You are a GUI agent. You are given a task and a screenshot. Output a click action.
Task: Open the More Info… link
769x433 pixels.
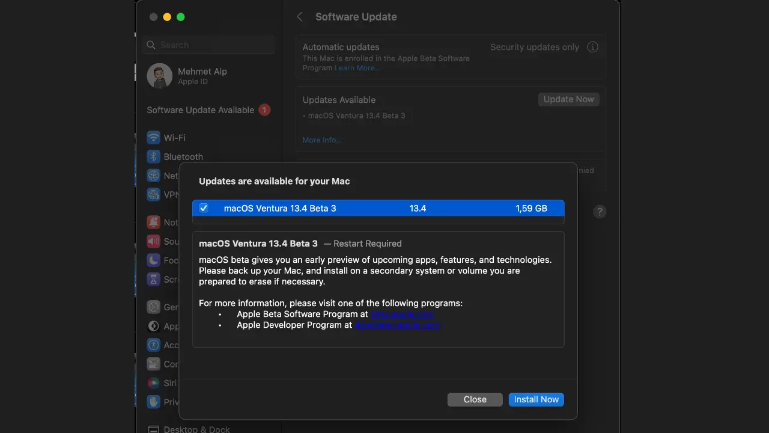tap(322, 140)
